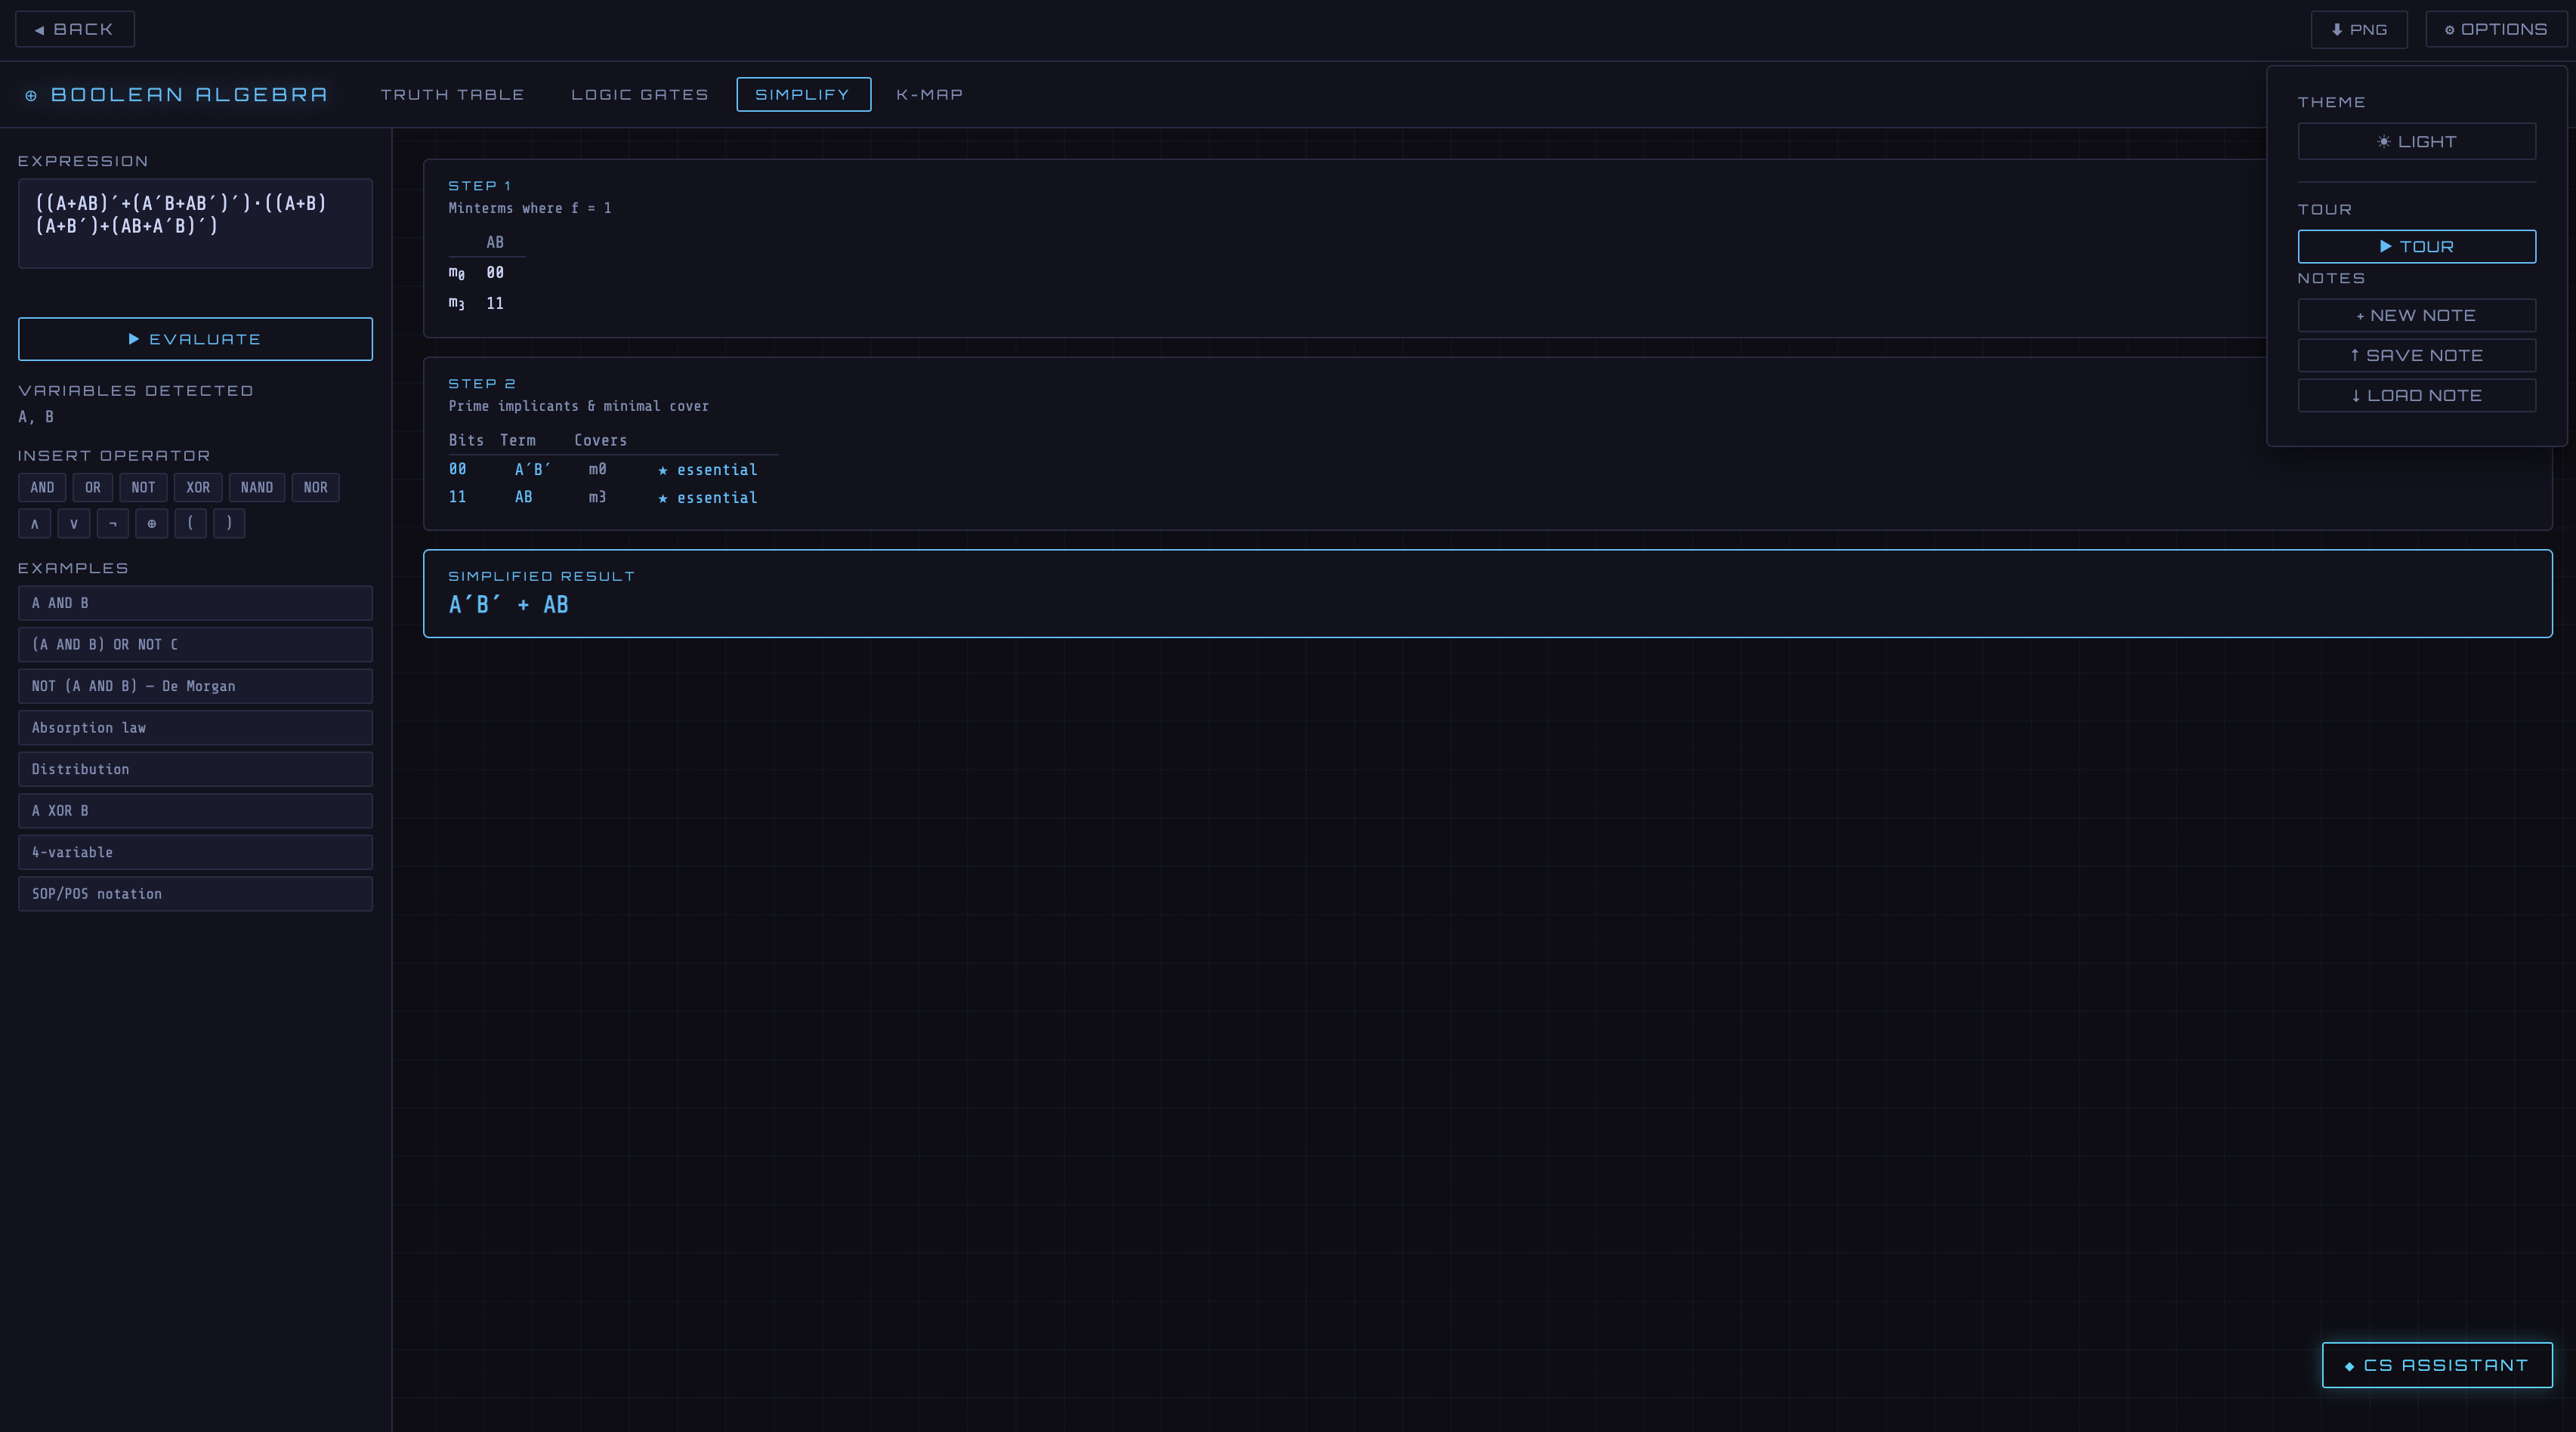
Task: Open the CS Assistant
Action: pos(2436,1365)
